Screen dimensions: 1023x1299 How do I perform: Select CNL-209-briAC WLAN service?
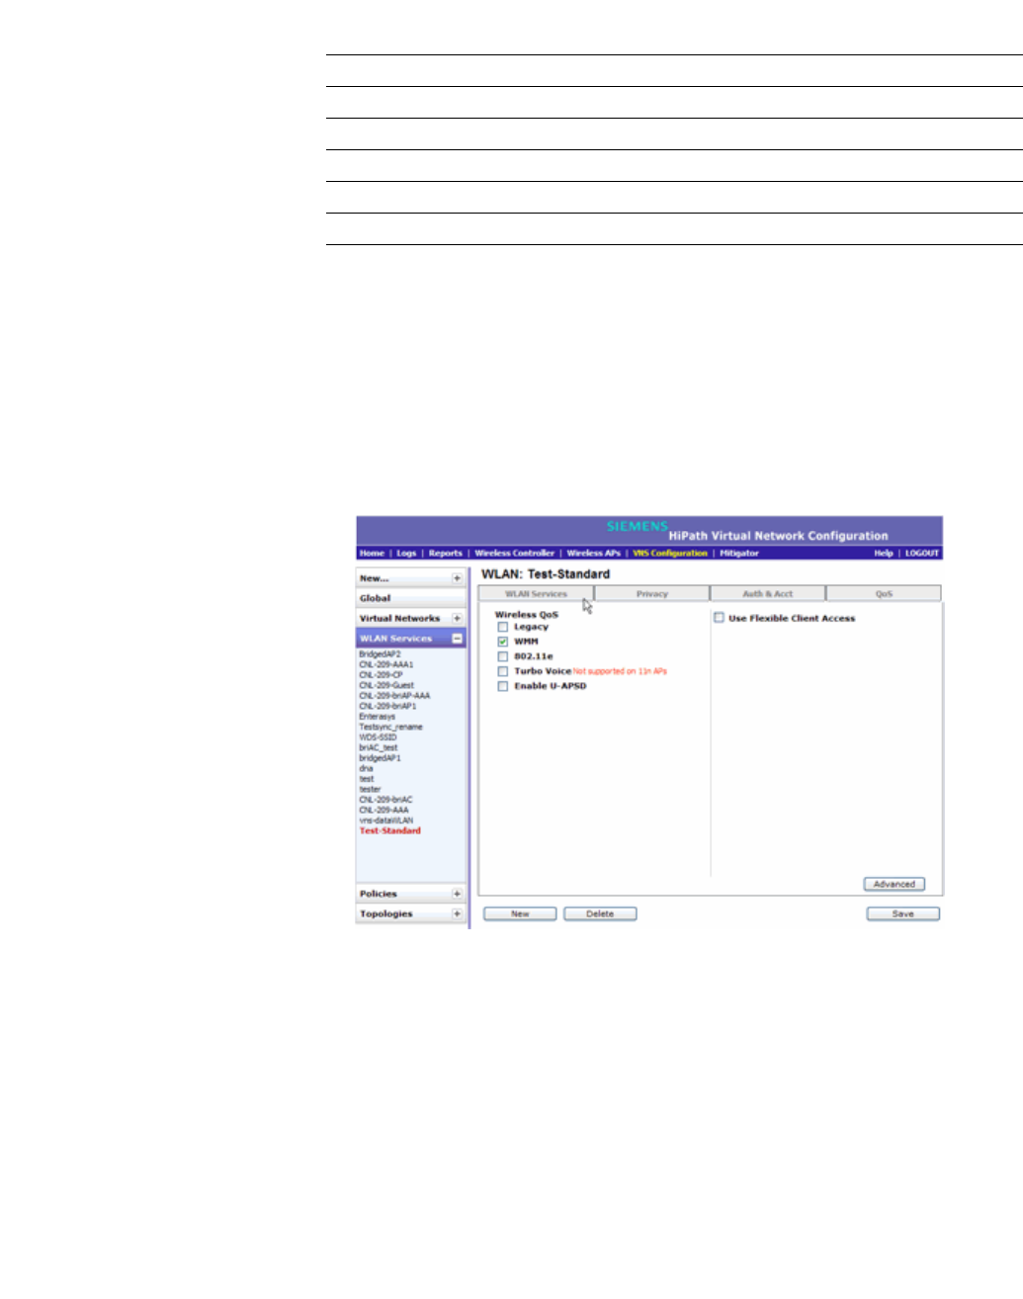point(385,800)
